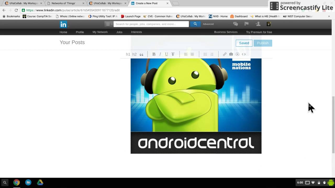335x188 pixels.
Task: Insert a hyperlink in the post
Action: point(225,54)
